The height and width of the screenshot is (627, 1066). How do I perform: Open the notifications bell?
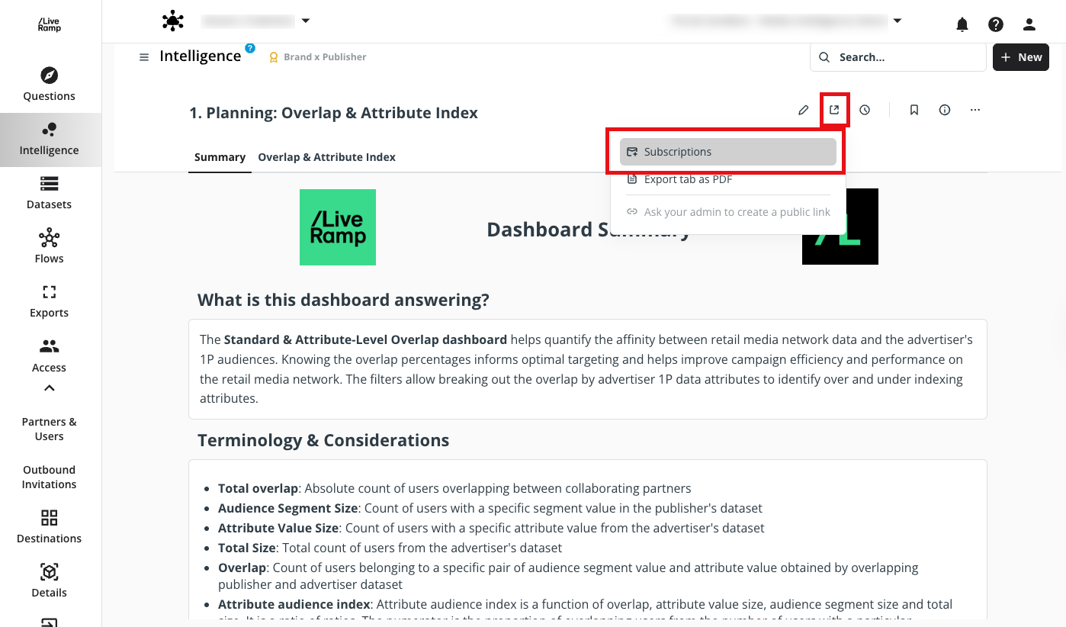962,24
